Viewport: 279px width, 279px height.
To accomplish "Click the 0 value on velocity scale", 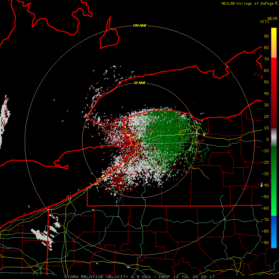I will [268, 139].
